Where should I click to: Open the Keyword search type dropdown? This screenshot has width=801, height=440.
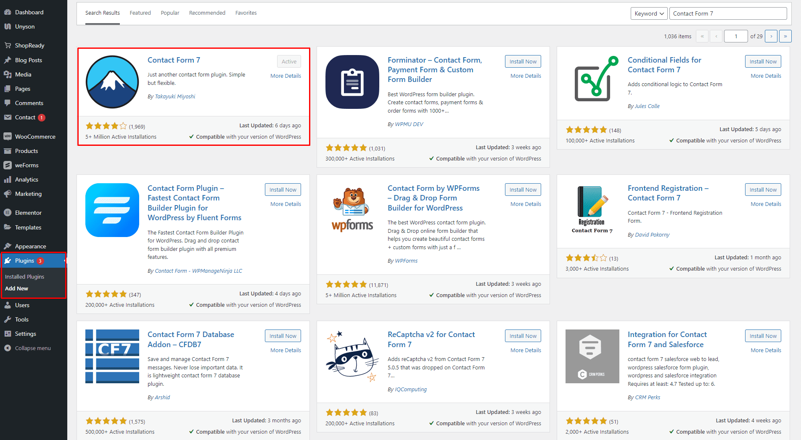(649, 13)
